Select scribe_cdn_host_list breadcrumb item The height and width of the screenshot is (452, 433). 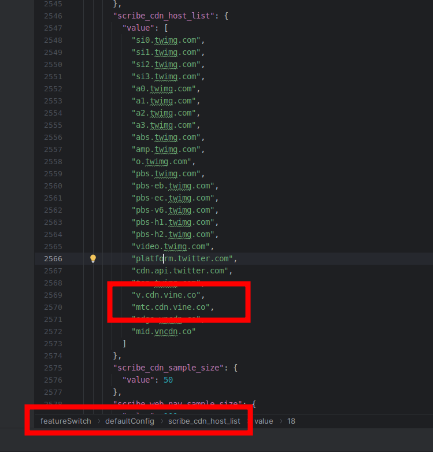(204, 421)
